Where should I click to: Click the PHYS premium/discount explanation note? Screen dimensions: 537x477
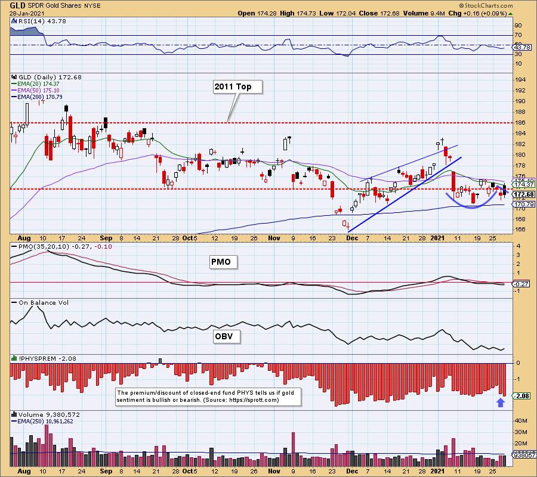tap(209, 397)
